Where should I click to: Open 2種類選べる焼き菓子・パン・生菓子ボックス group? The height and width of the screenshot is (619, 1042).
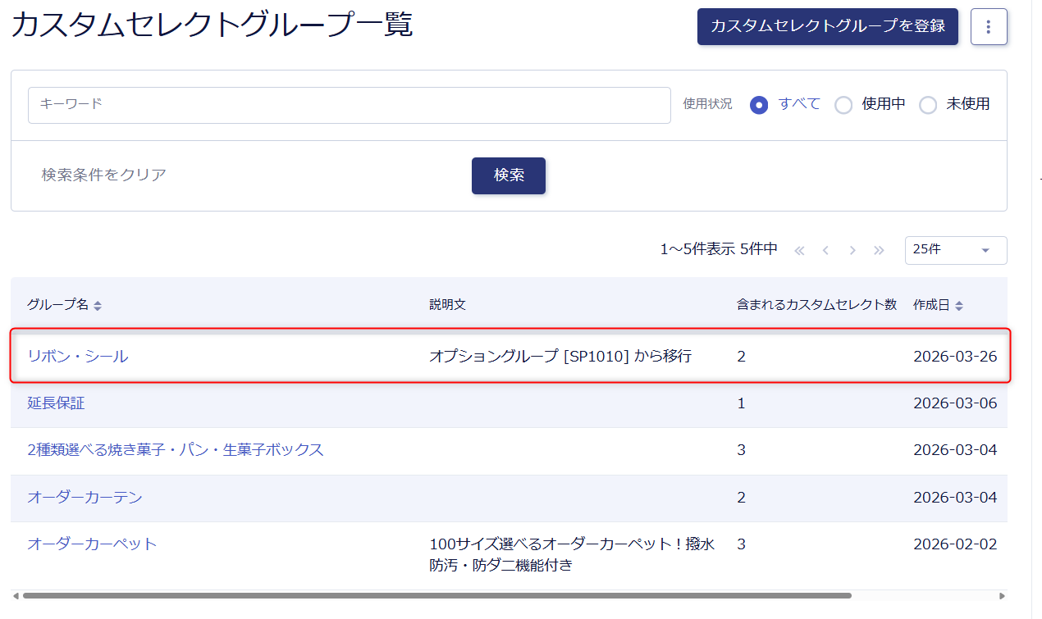coord(176,449)
